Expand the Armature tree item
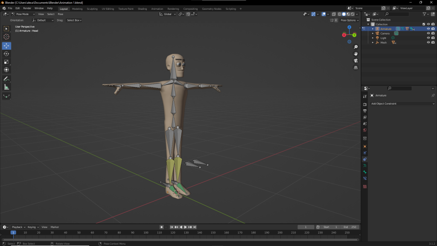Image resolution: width=437 pixels, height=246 pixels. pos(373,29)
